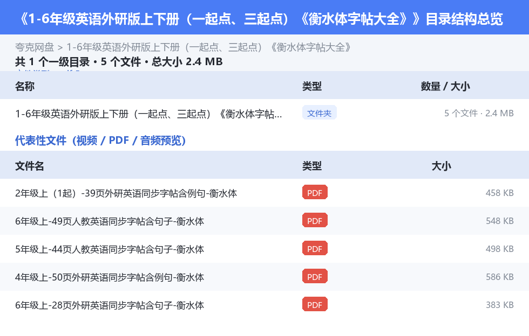The height and width of the screenshot is (336, 529).
Task: Click the PDF badge for 2年级上（1起）file
Action: [315, 192]
